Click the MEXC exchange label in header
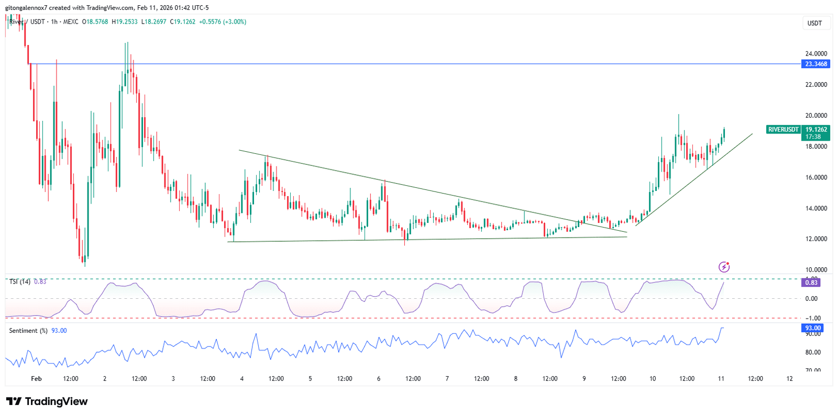This screenshot has width=838, height=417. point(71,22)
